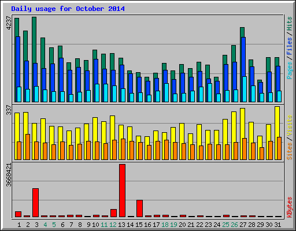This screenshot has height=231, width=296.
Task: Click day 20 on the x-axis
Action: tap(182, 225)
